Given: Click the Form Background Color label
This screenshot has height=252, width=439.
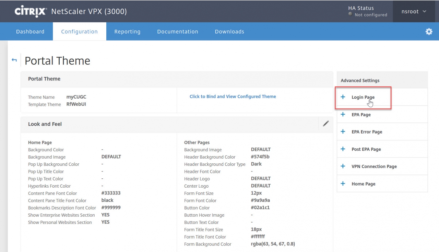Looking at the screenshot, I should [207, 244].
